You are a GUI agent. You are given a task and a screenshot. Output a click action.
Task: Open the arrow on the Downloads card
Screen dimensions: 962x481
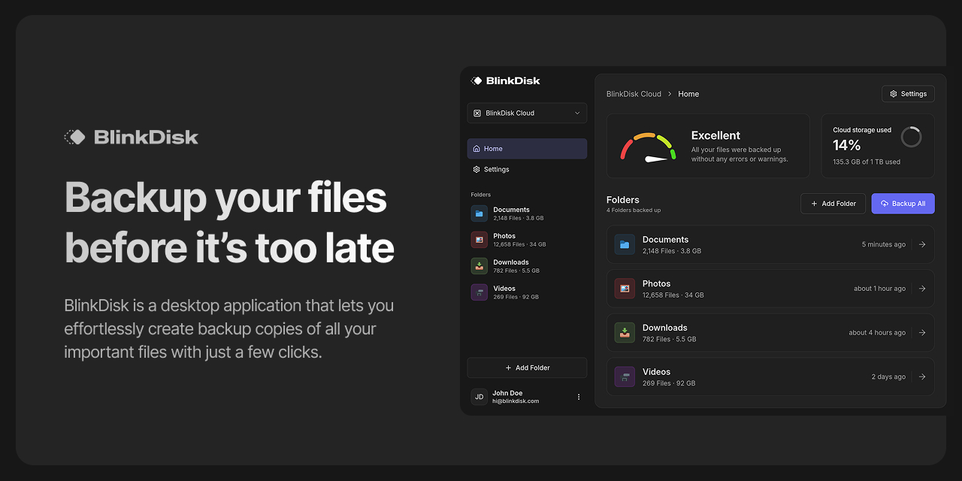(922, 333)
